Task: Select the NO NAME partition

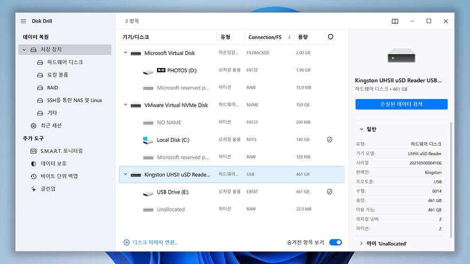Action: [x=231, y=122]
